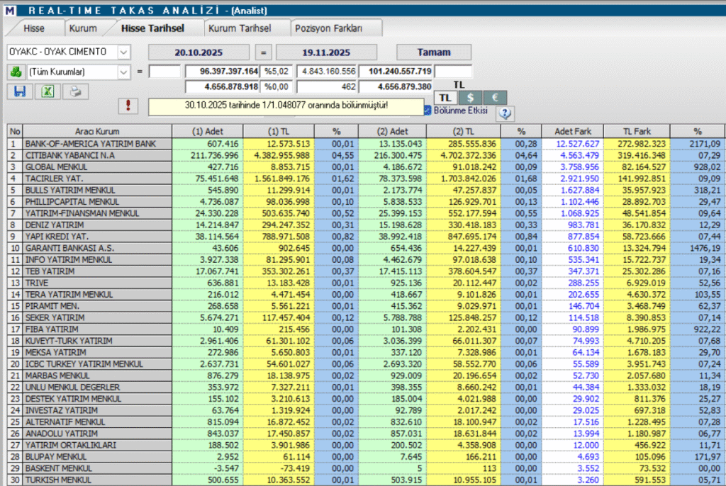This screenshot has height=486, width=726.
Task: Open the Pozisyon Farkları tab
Action: coord(328,28)
